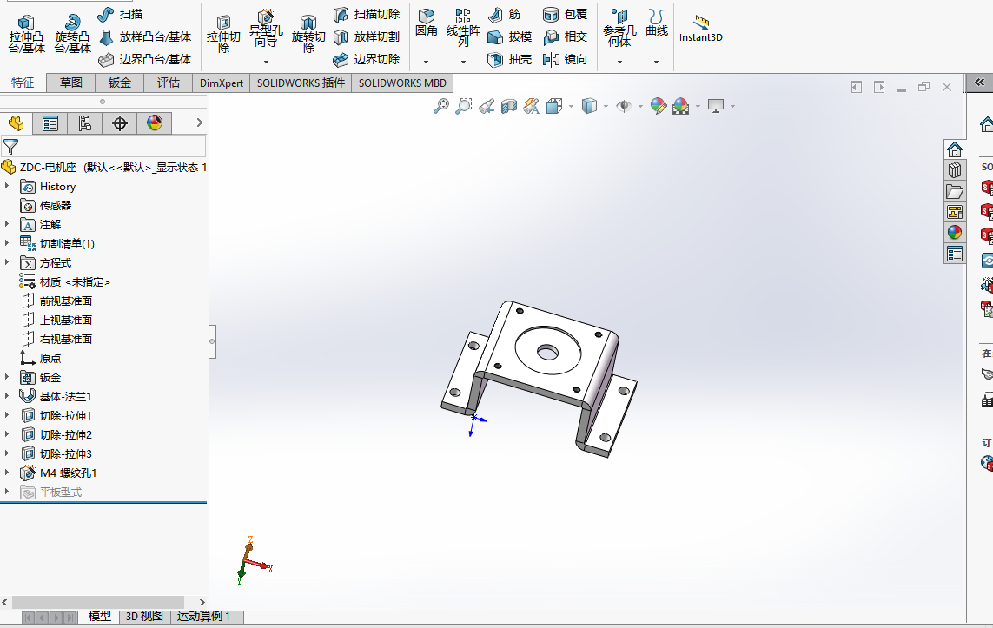This screenshot has width=993, height=628.
Task: Expand the 基体-法兰1 feature node
Action: point(7,396)
